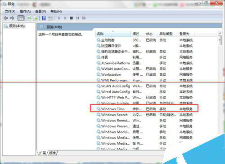Screen dimensions: 225x164
Task: Go forward with the toolbar right arrow
Action: coord(12,18)
